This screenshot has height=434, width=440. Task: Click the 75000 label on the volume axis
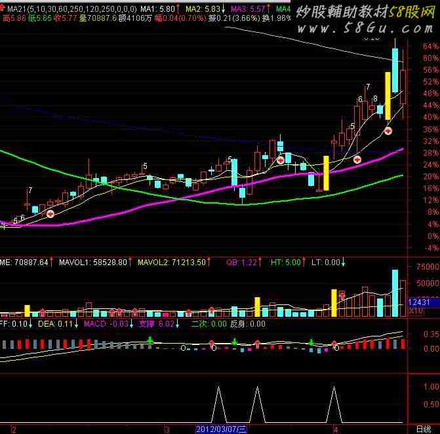tap(428, 266)
